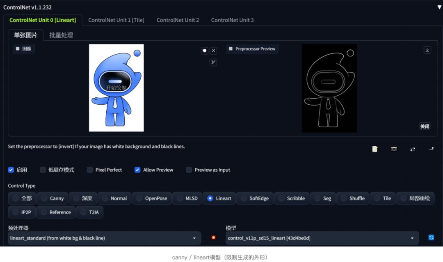
Task: Select IP2P control type
Action: (x=22, y=212)
